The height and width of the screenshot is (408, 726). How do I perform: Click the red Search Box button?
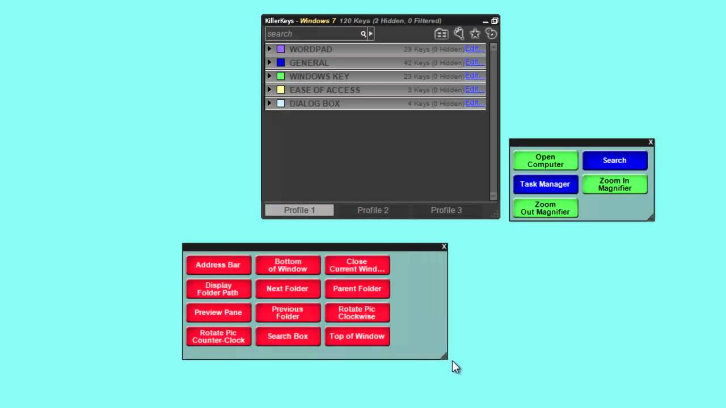[x=288, y=337]
